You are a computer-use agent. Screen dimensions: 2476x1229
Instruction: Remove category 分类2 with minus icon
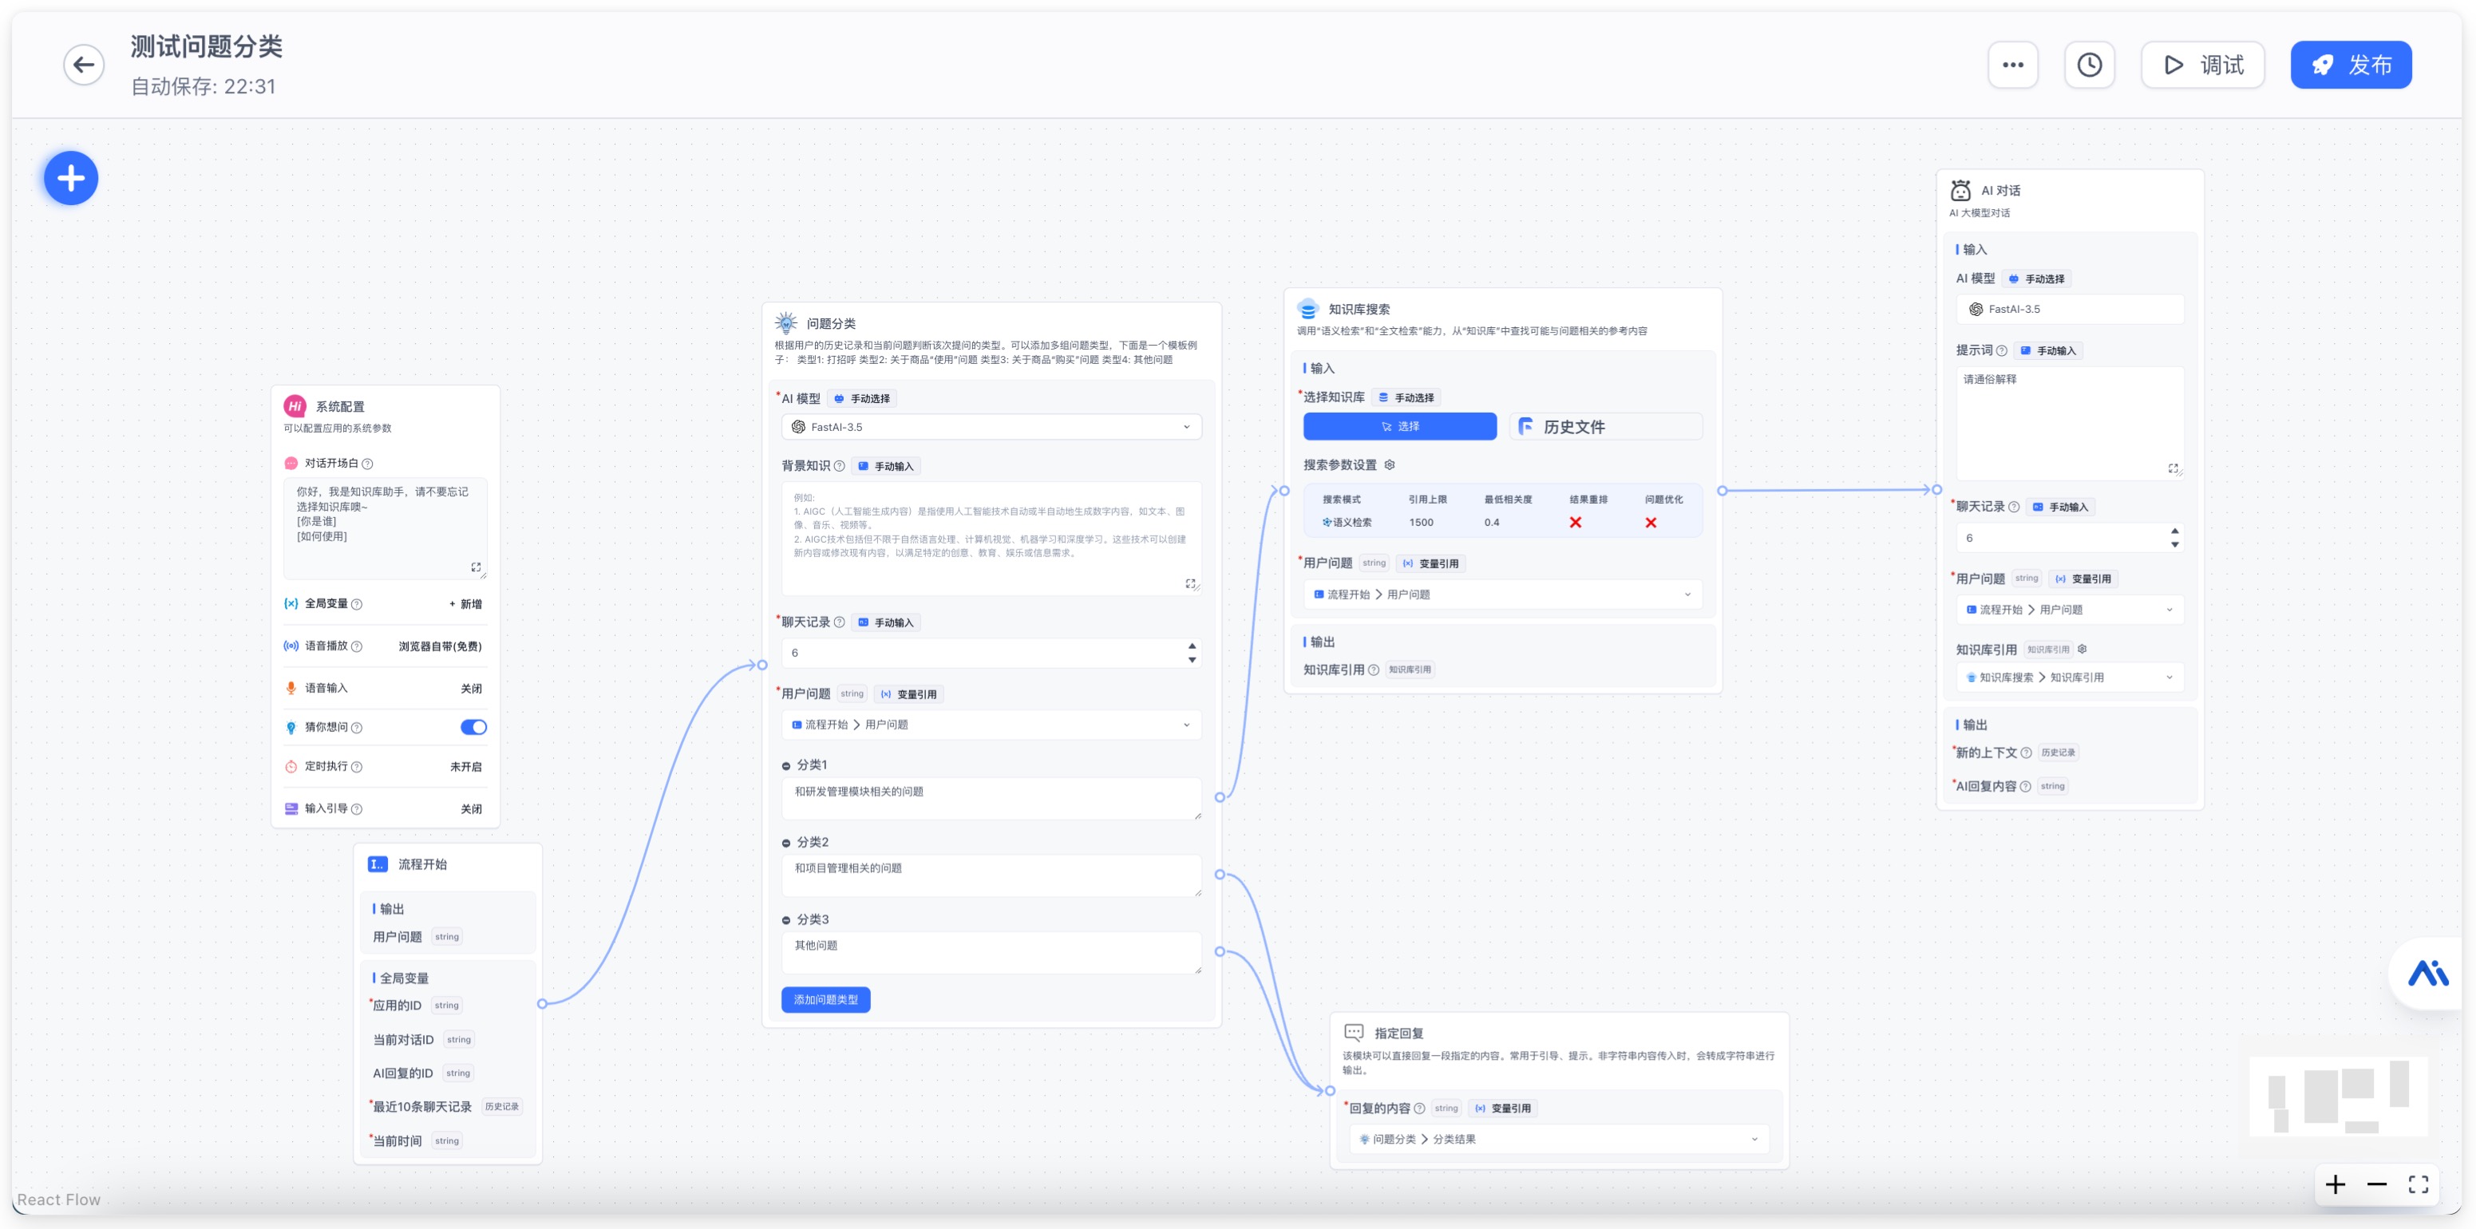point(786,843)
